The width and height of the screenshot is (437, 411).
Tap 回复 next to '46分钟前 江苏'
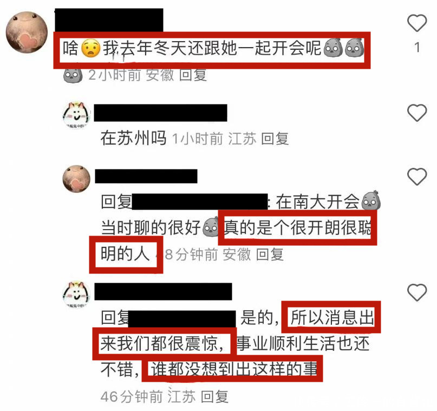click(x=214, y=396)
